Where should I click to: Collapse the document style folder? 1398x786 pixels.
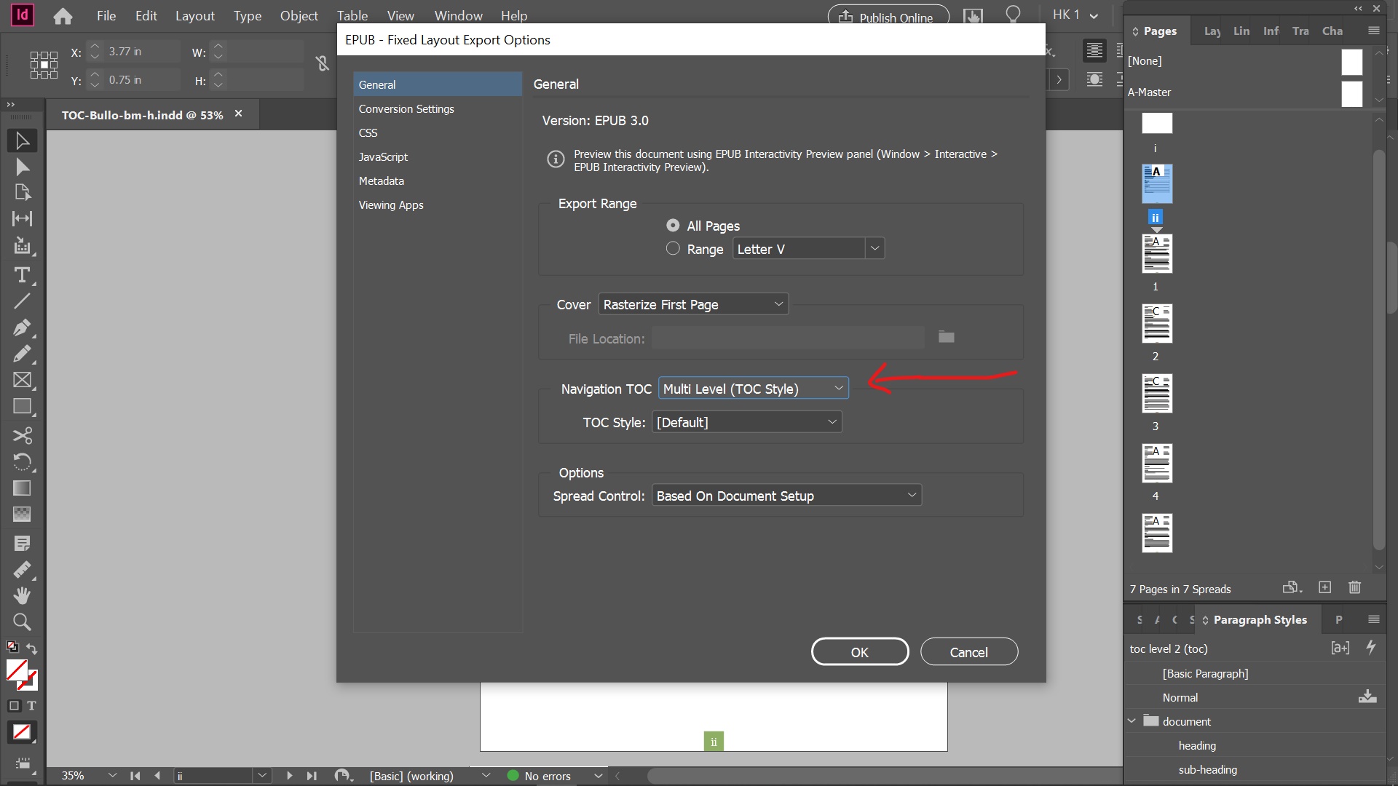(x=1132, y=721)
